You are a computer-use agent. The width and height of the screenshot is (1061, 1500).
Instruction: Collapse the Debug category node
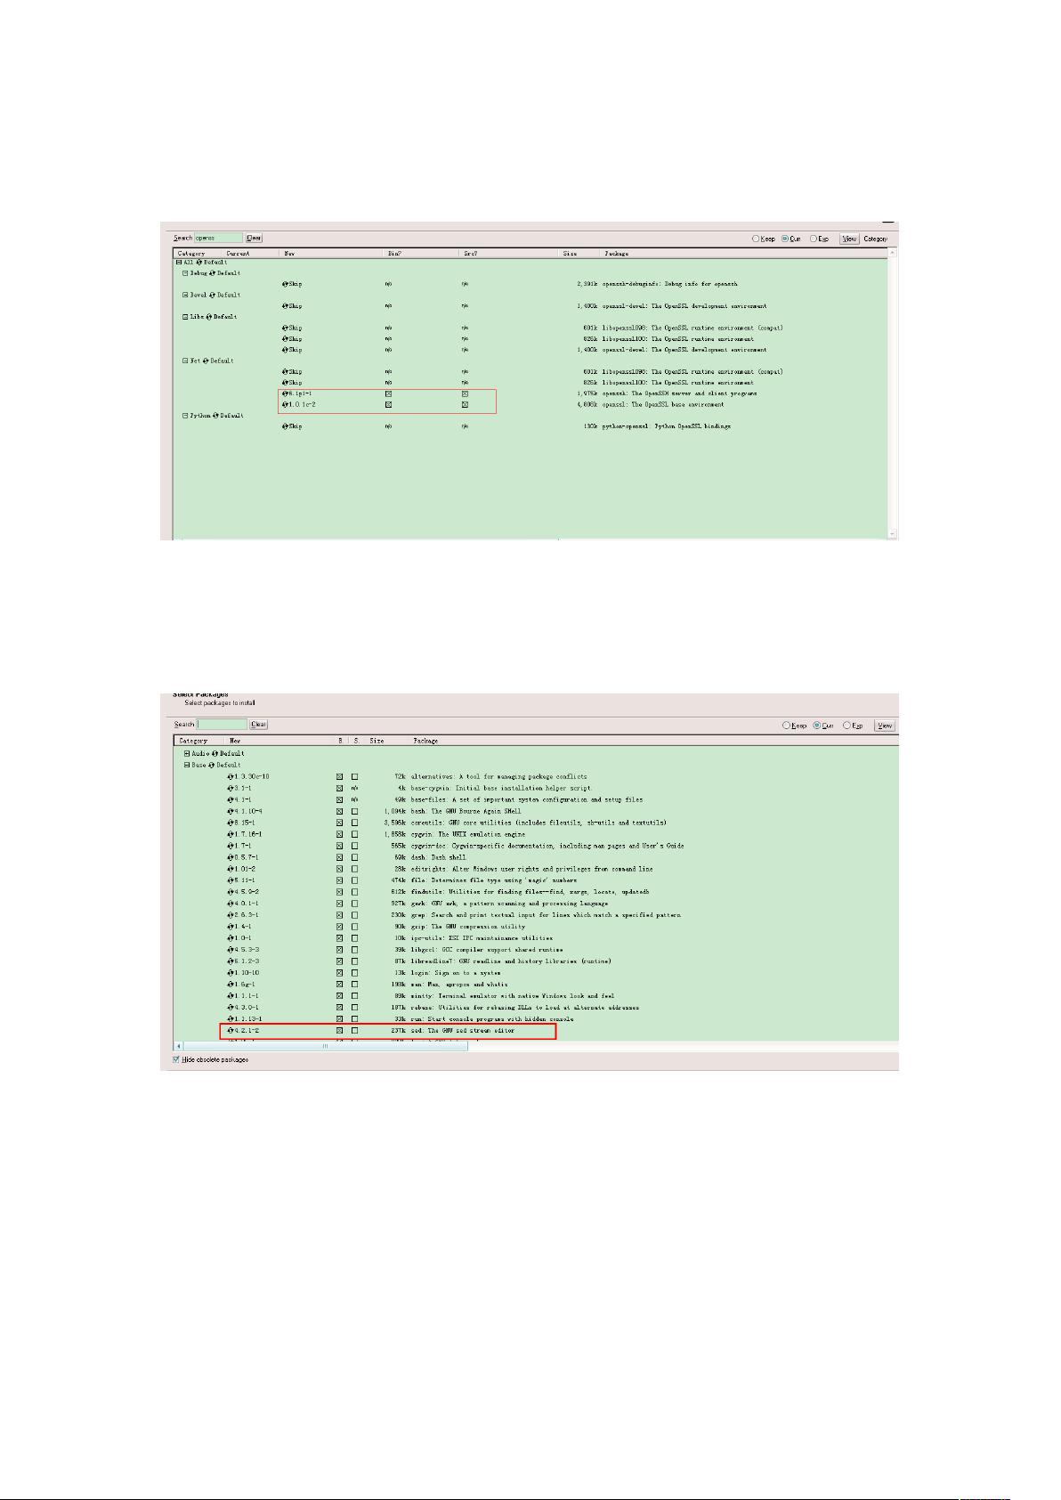186,273
